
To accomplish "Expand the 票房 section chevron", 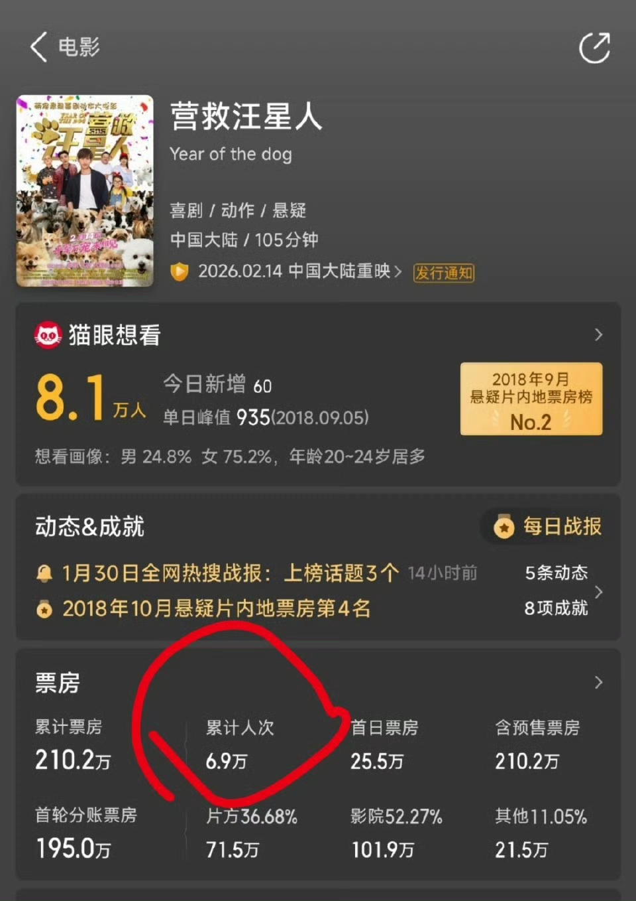I will [598, 682].
